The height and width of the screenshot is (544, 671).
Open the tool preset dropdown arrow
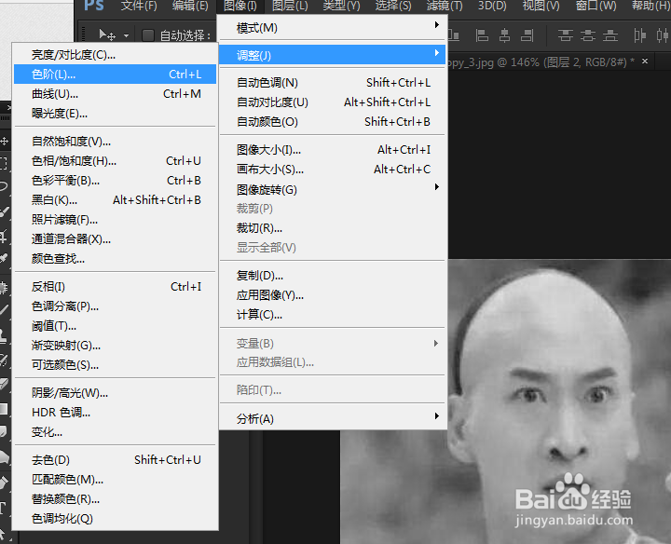coord(126,36)
